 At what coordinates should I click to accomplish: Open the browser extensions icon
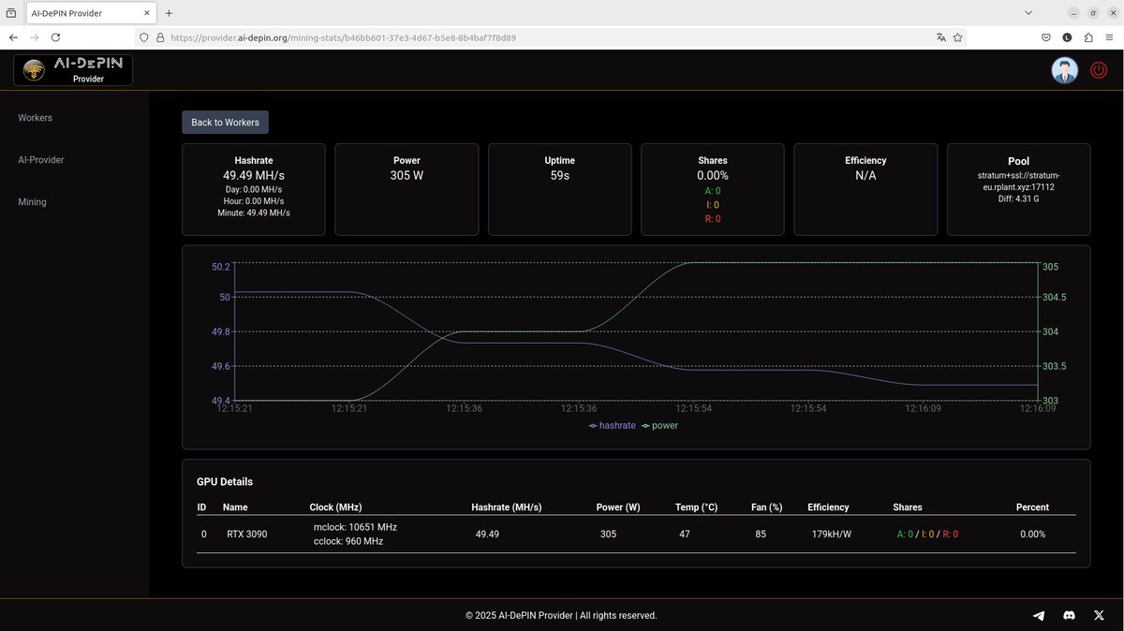click(x=1088, y=37)
